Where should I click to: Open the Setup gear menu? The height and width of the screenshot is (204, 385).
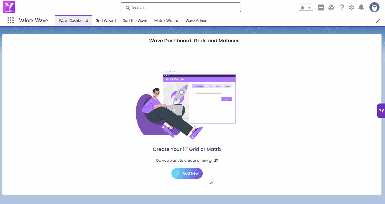click(x=352, y=7)
